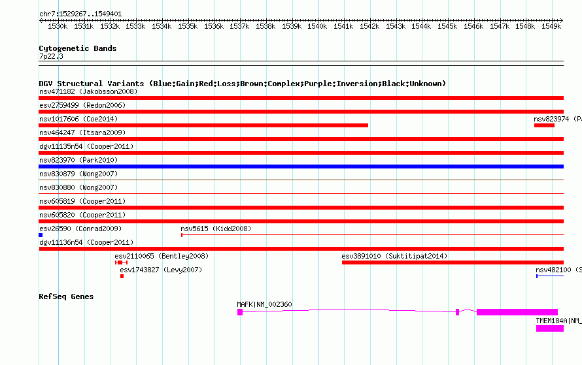Click the short red nsv823974 variant bar
582x365 pixels.
[x=544, y=125]
